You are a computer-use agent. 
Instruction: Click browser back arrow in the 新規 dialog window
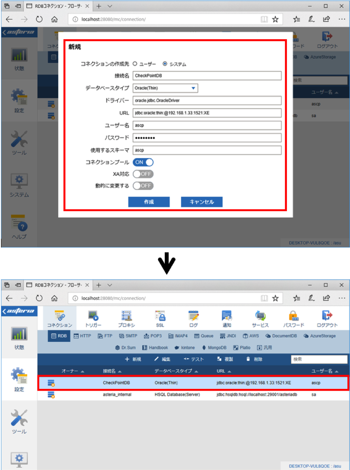pos(9,19)
